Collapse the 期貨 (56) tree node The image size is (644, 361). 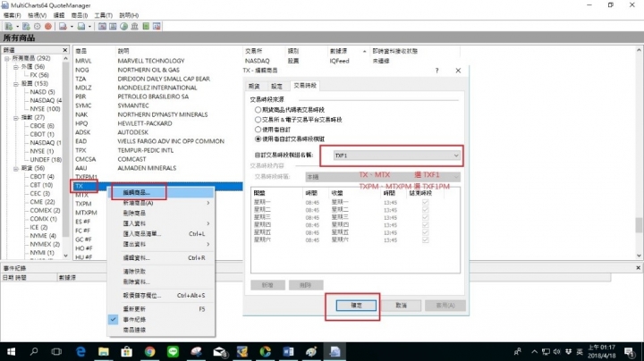[15, 168]
